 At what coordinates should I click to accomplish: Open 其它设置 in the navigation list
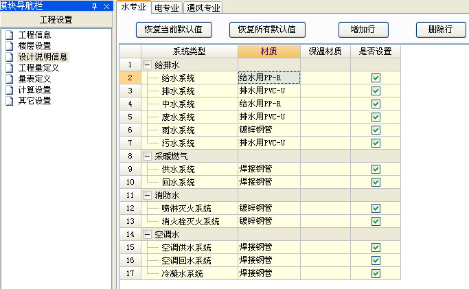[35, 101]
